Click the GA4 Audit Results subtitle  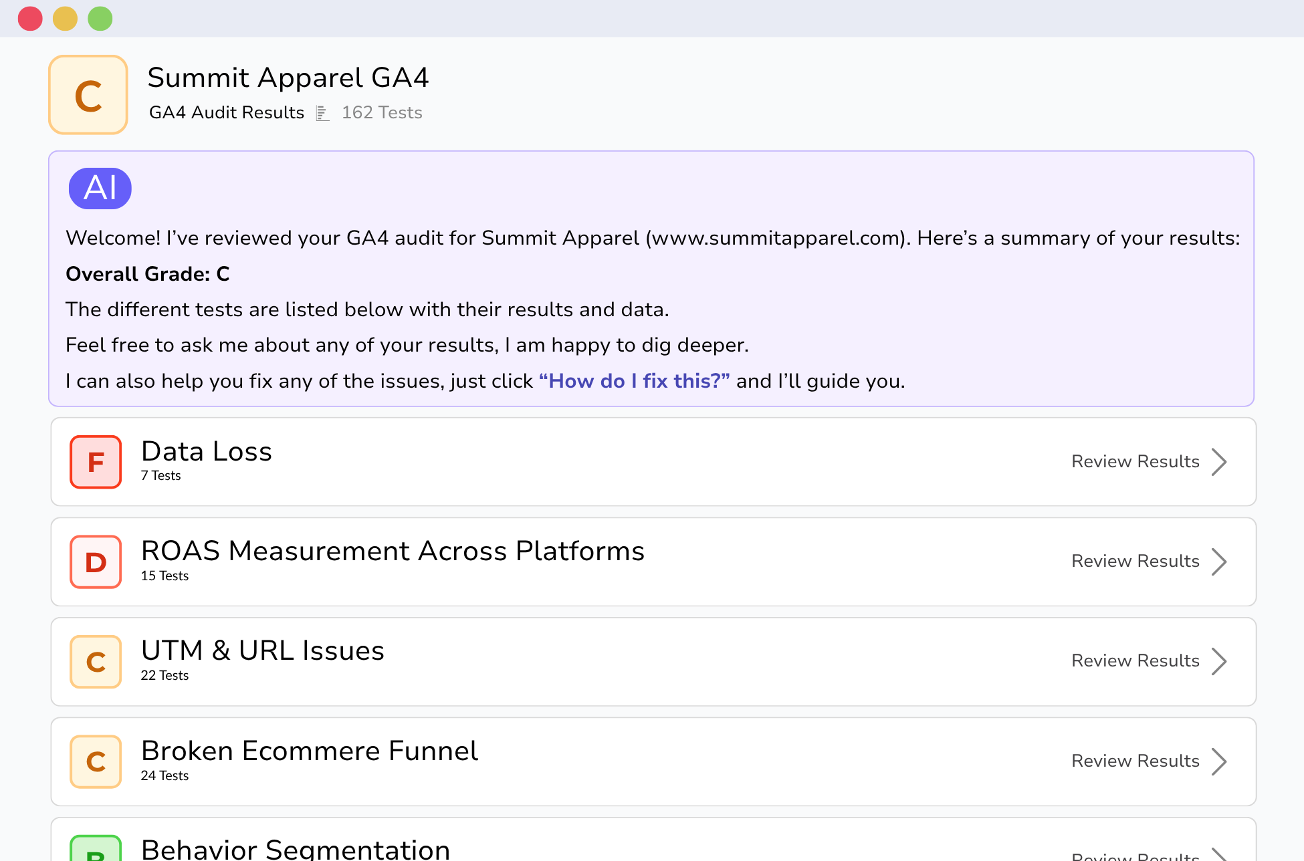[x=227, y=112]
